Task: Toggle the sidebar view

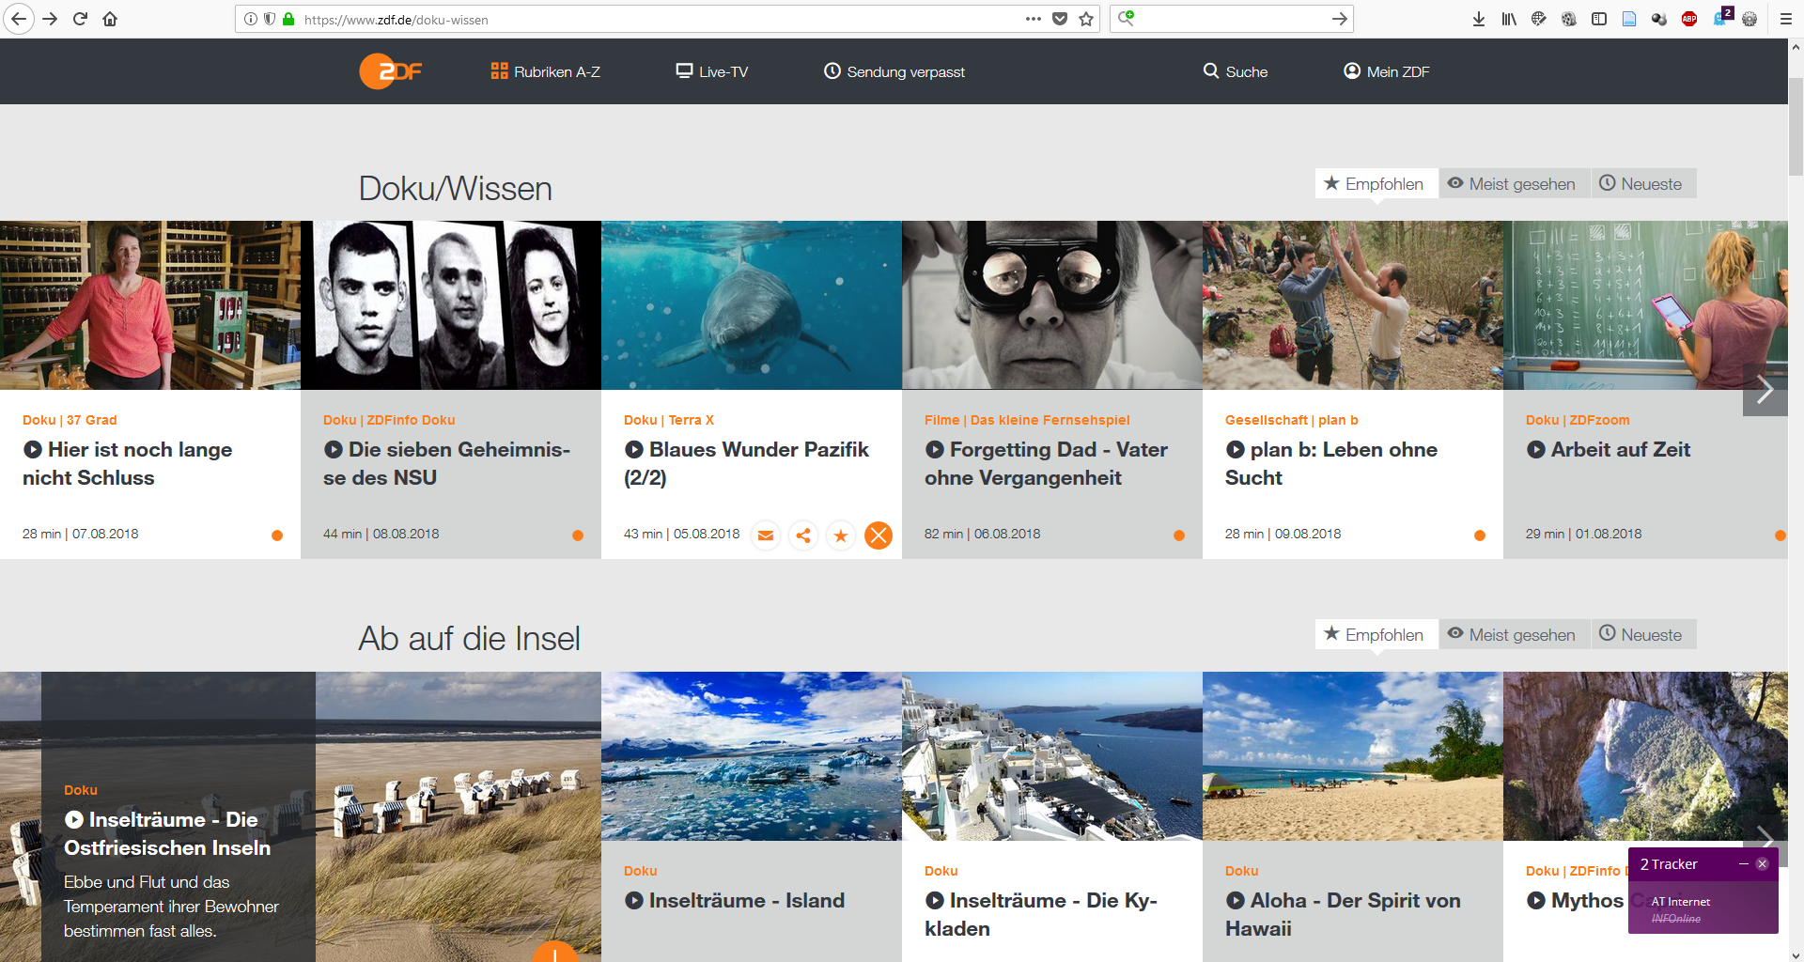Action: [x=1599, y=19]
